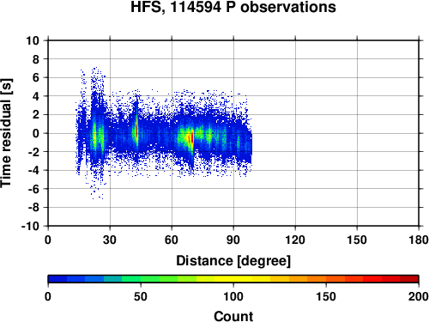429x322 pixels.
Task: Click the y-axis tick label 0
Action: click(36, 133)
